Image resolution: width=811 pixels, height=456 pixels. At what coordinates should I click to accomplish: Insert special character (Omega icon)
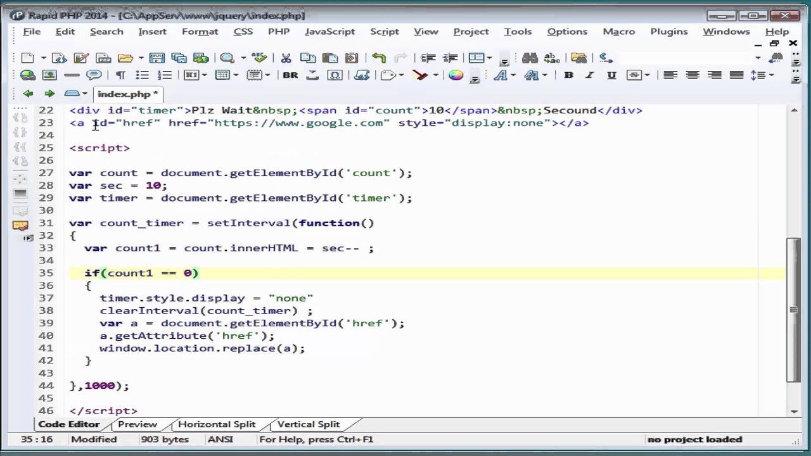click(335, 75)
